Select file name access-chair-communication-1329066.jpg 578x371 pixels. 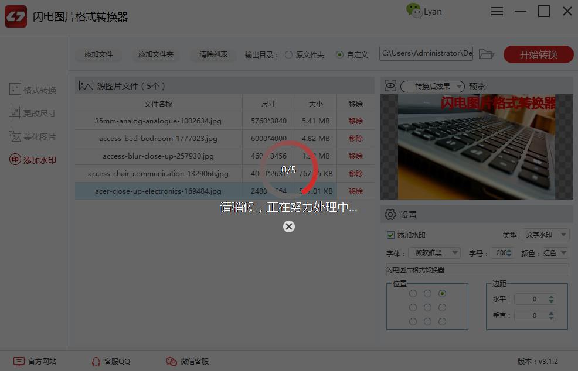tap(158, 173)
